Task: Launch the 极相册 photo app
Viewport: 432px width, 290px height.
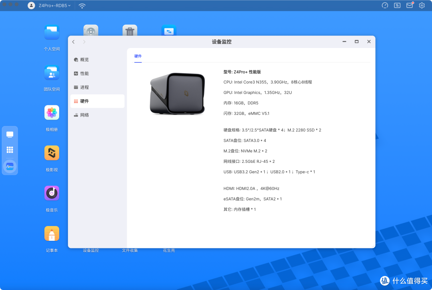Action: [52, 113]
